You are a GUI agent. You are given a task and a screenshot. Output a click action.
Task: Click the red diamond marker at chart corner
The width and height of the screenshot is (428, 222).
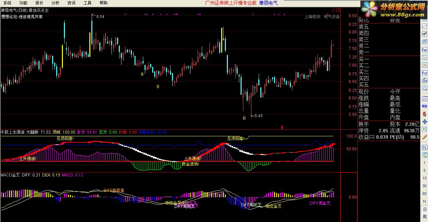(x=334, y=10)
